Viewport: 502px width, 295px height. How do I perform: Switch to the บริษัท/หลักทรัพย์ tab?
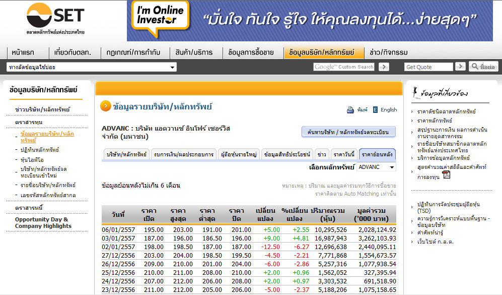(x=126, y=154)
